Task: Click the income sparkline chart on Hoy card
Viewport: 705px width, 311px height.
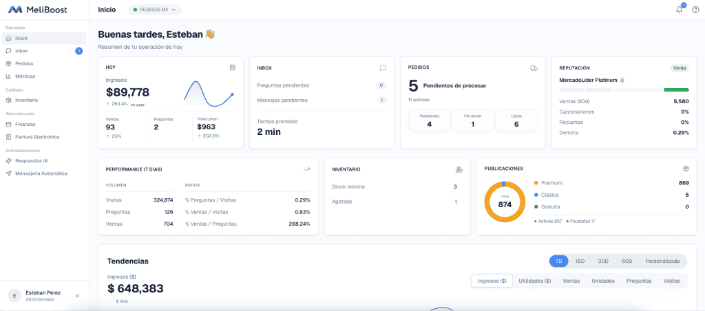Action: pos(209,94)
